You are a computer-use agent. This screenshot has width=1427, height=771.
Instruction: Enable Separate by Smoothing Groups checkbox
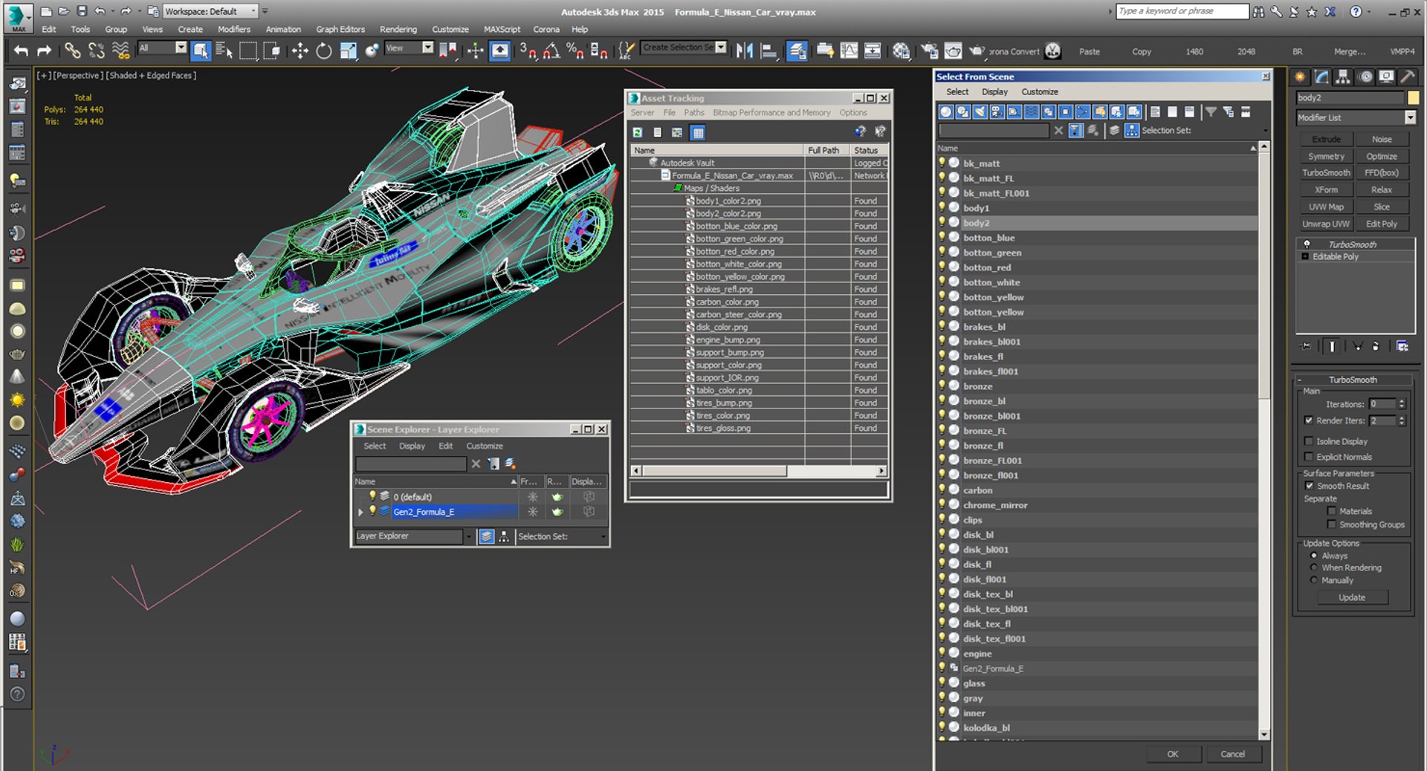(1332, 524)
